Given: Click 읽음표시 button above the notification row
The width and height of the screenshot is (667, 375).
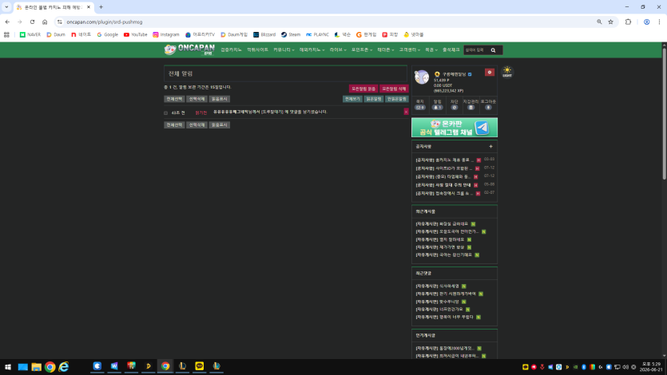Looking at the screenshot, I should [x=220, y=99].
